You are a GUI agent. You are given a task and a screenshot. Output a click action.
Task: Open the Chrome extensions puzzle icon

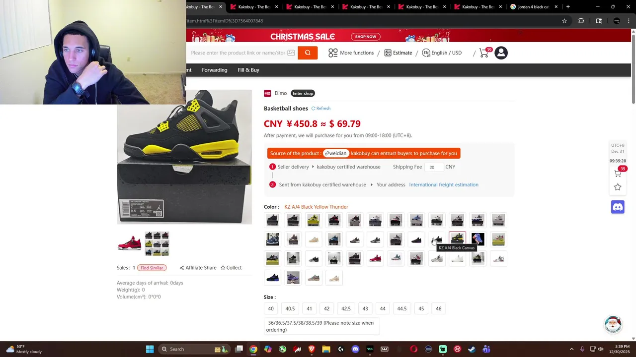click(x=581, y=21)
